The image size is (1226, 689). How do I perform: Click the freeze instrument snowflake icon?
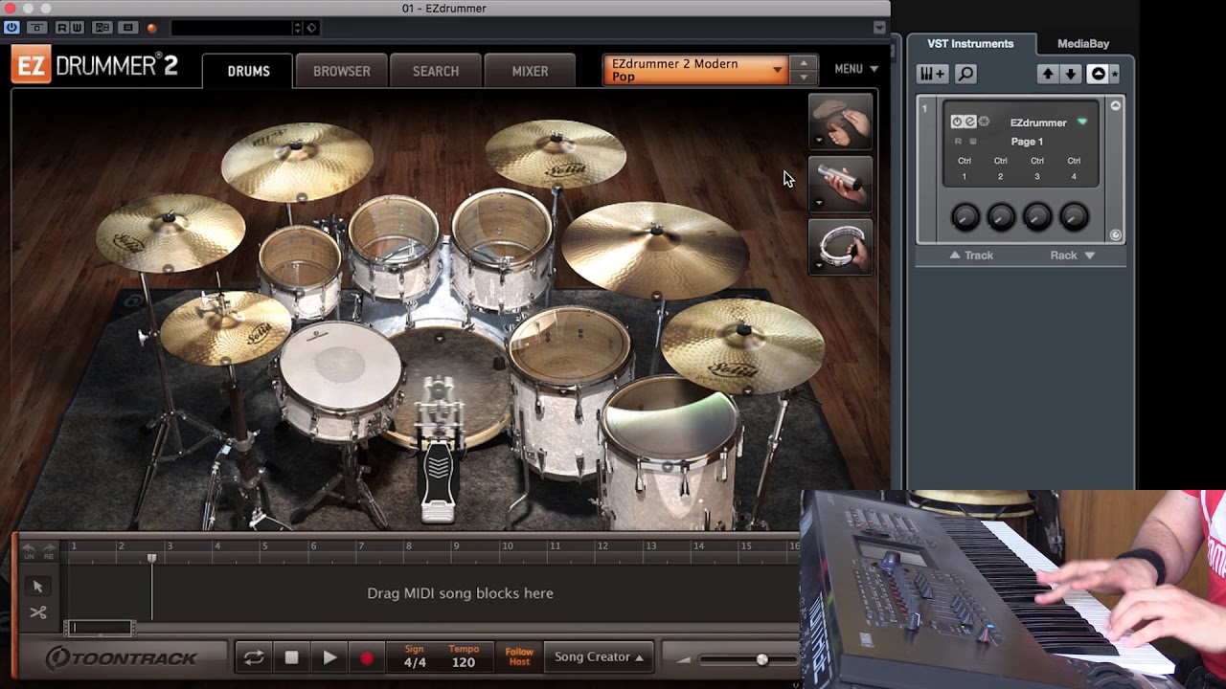(984, 122)
